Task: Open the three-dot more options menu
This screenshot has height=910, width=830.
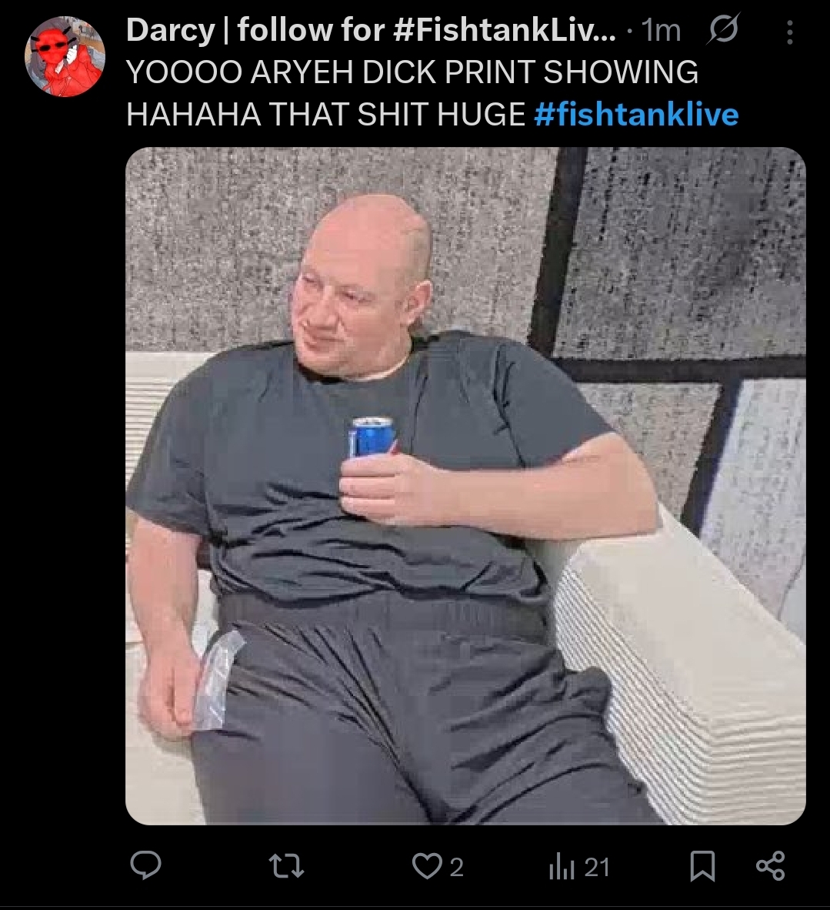Action: (x=789, y=32)
